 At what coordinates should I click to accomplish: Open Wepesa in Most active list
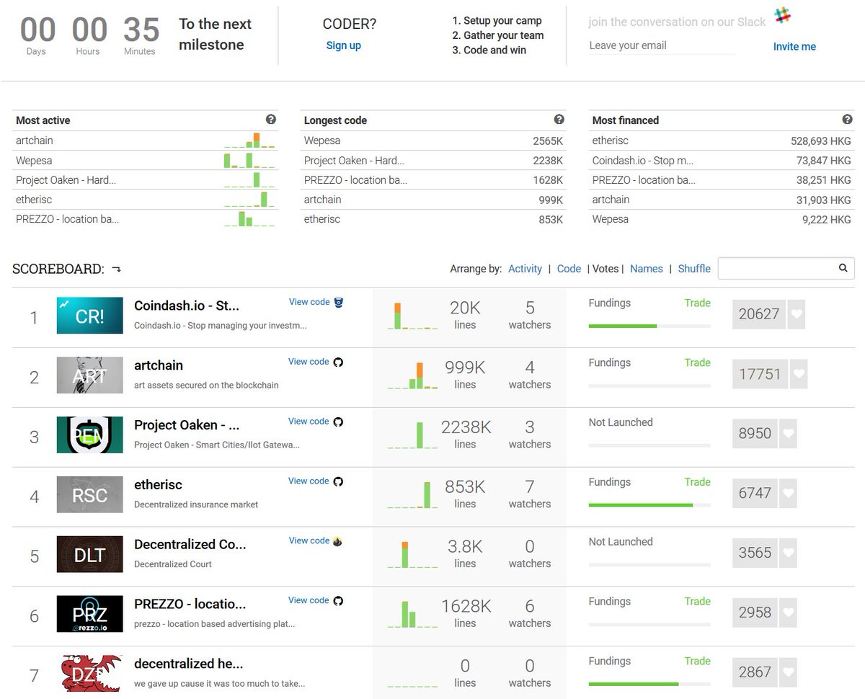(34, 160)
